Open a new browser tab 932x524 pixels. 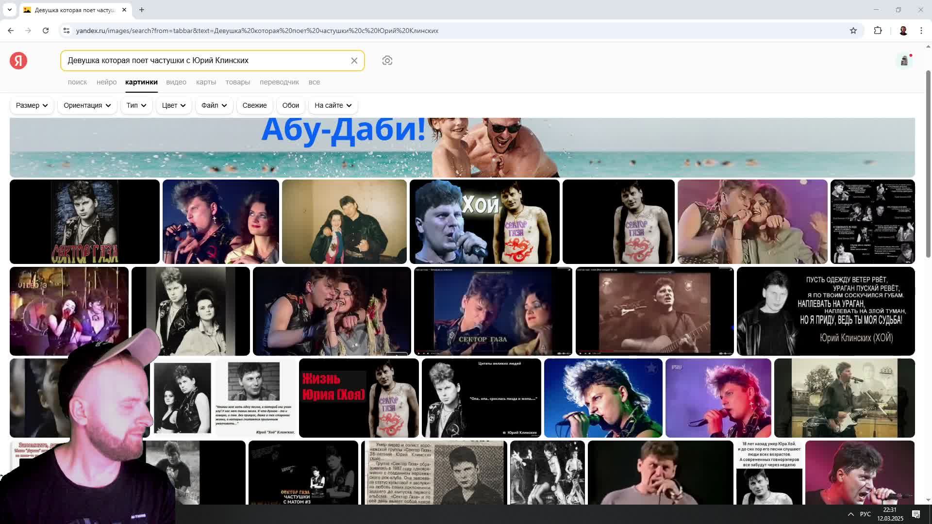[x=142, y=10]
